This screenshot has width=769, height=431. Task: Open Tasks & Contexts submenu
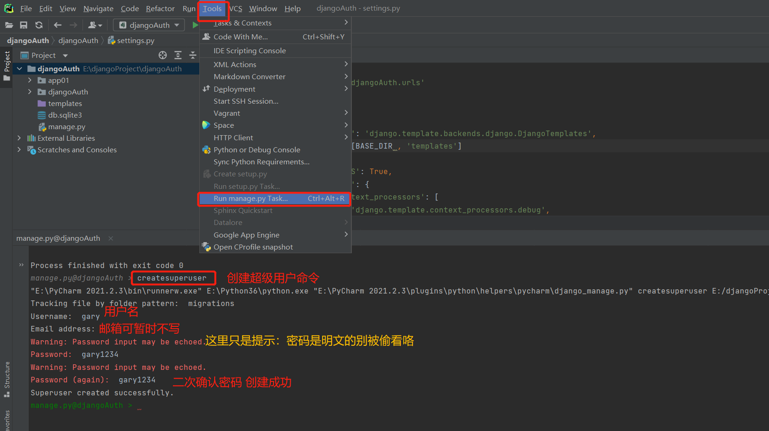[275, 23]
